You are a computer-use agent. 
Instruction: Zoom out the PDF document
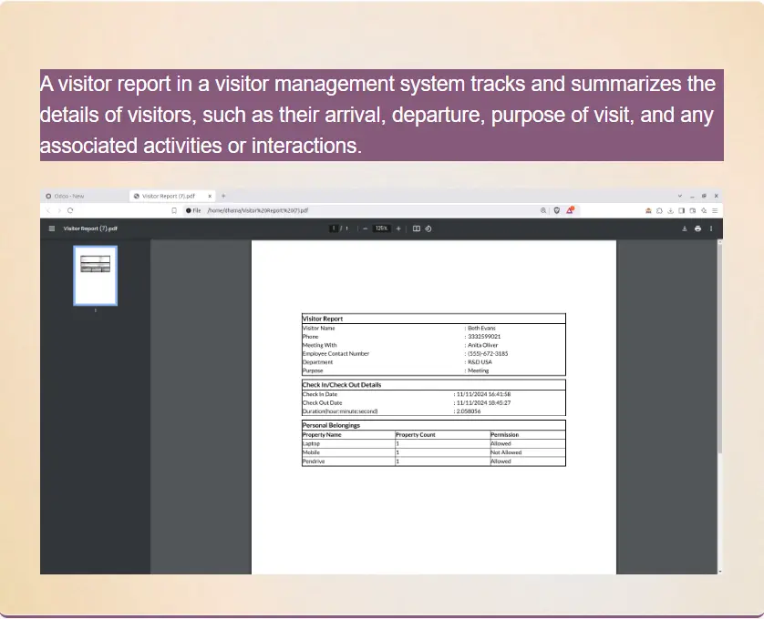click(365, 228)
